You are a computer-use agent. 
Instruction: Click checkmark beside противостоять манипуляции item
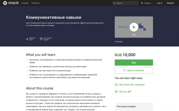[x=27, y=71]
